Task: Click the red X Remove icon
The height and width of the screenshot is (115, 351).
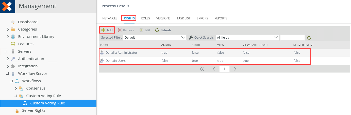Action: [120, 30]
